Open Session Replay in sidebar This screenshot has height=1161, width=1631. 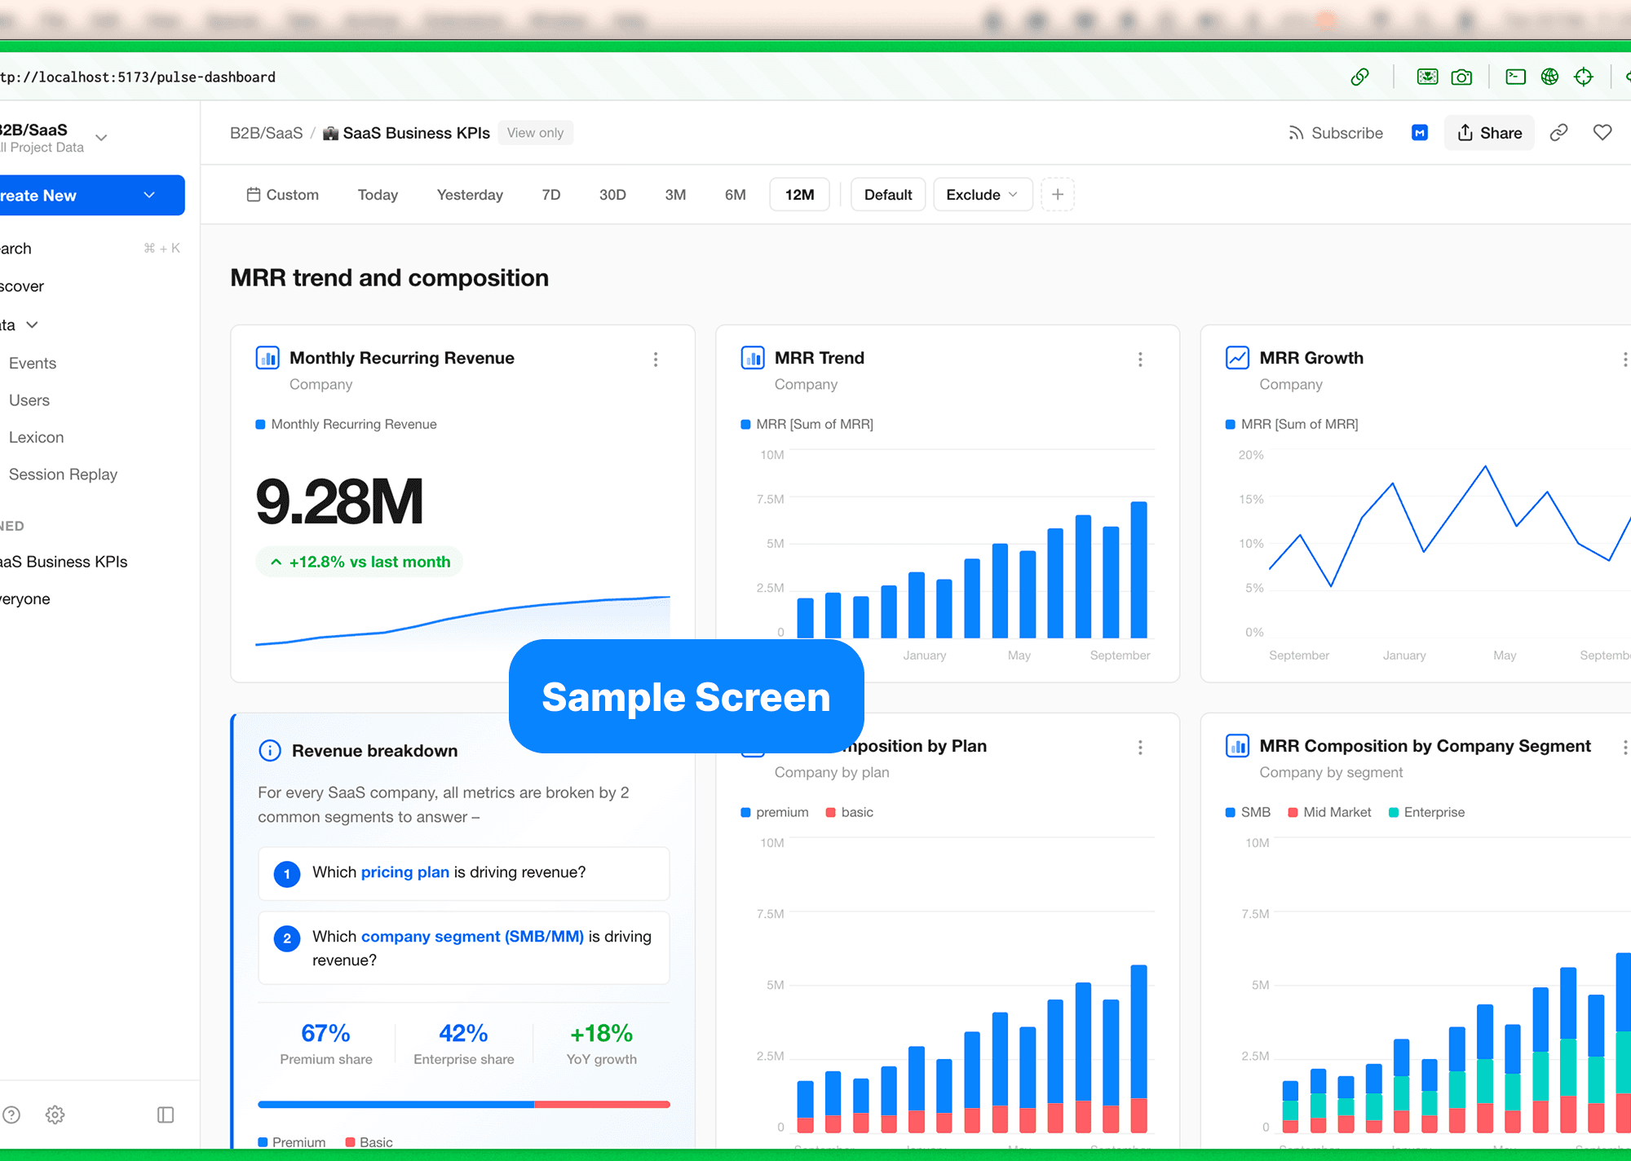(63, 475)
